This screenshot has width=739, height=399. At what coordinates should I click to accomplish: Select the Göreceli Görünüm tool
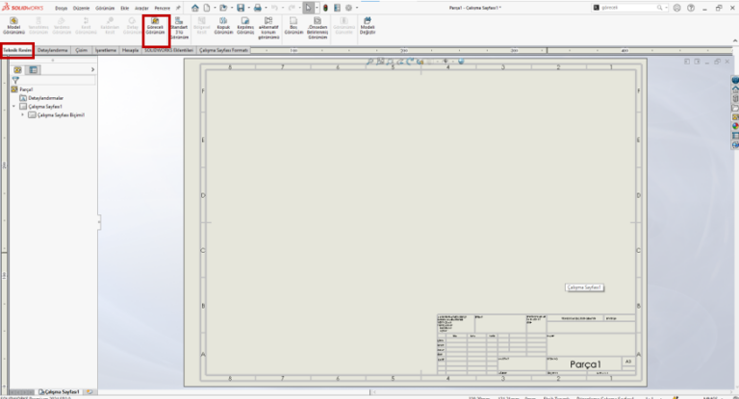[155, 25]
